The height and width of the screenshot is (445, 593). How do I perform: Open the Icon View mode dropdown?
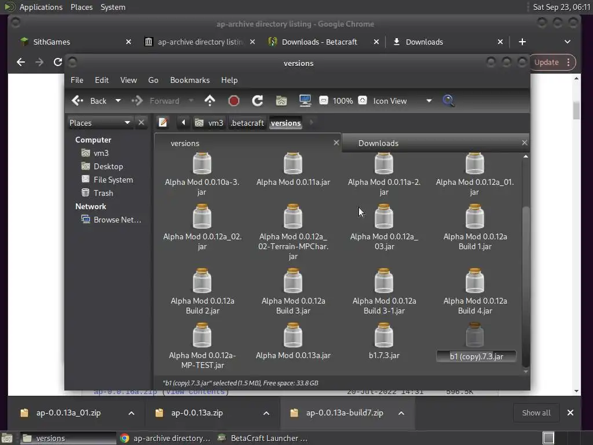coord(429,101)
